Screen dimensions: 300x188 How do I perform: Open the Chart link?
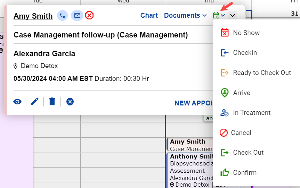[149, 16]
